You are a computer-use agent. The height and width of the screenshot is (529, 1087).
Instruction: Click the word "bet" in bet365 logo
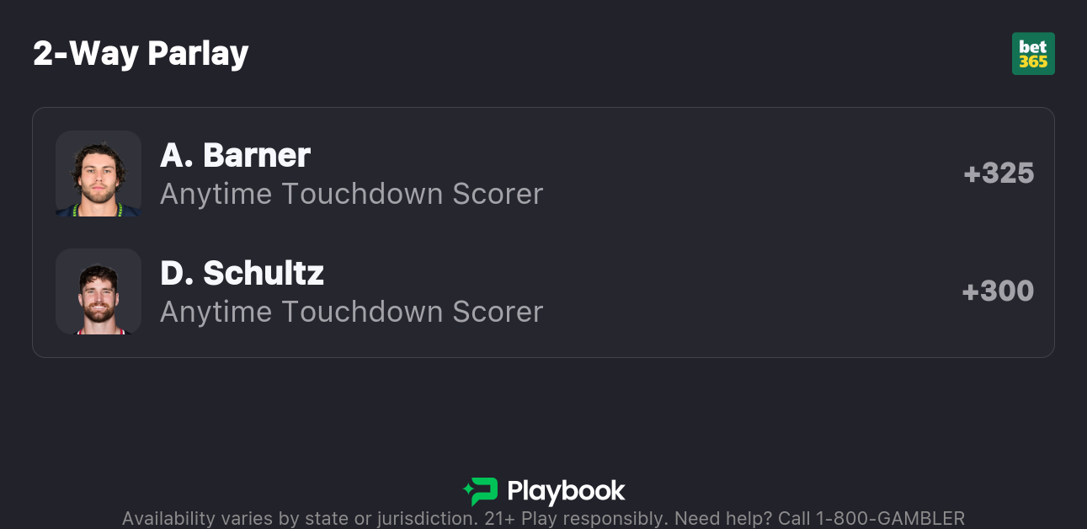1033,47
